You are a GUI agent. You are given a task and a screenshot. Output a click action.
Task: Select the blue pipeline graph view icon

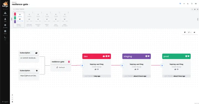[x=180, y=4]
